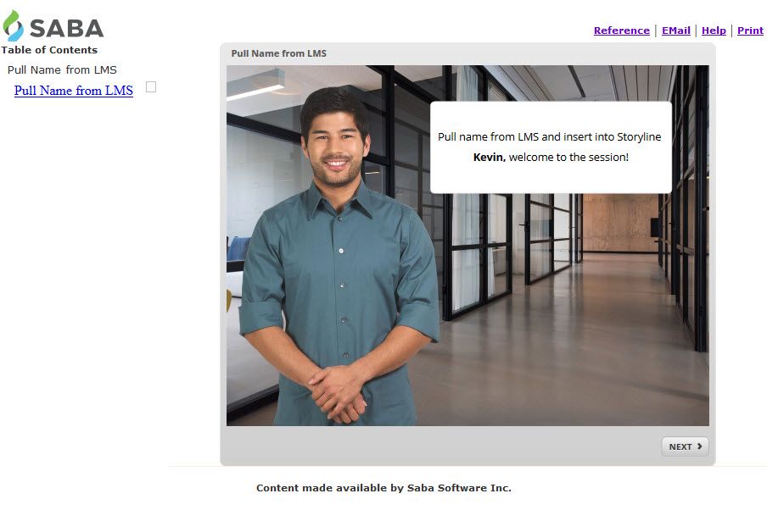Select the Table of Contents heading

point(49,50)
